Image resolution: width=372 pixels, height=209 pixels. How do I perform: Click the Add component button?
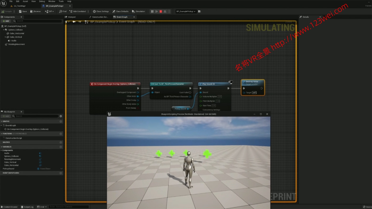click(x=6, y=21)
